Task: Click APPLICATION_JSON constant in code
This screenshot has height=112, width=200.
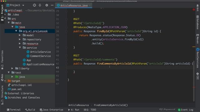Action: pyautogui.click(x=115, y=27)
